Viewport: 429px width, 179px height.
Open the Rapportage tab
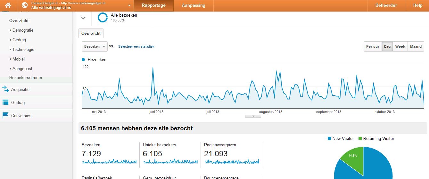[x=154, y=5]
